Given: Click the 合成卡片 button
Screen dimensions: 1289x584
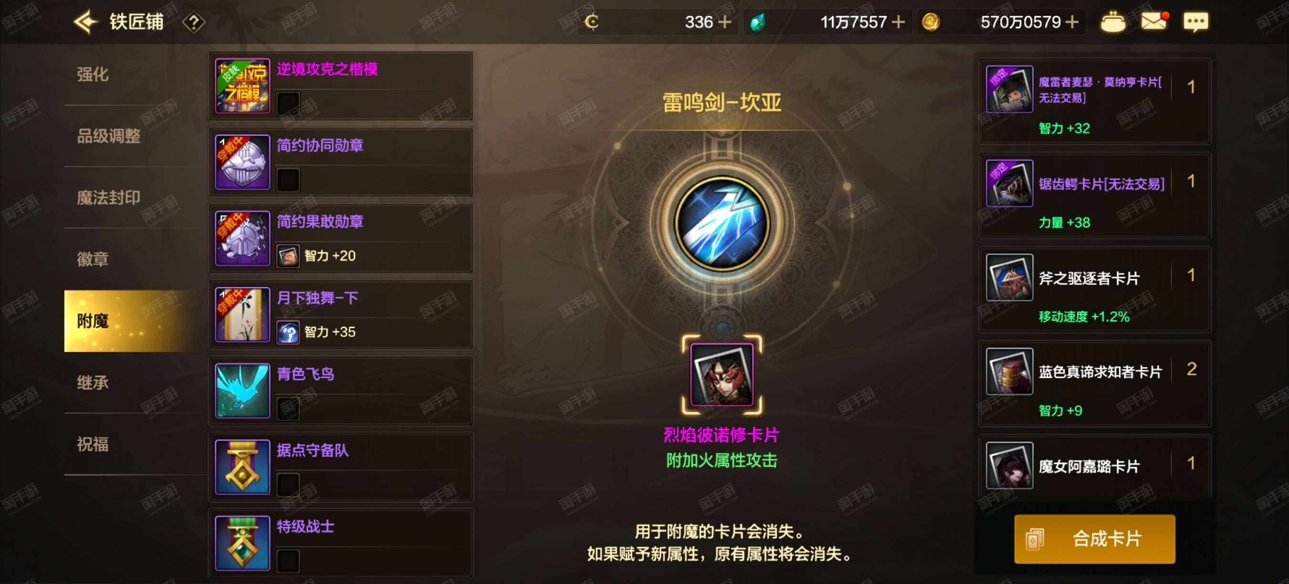Looking at the screenshot, I should [x=1094, y=539].
